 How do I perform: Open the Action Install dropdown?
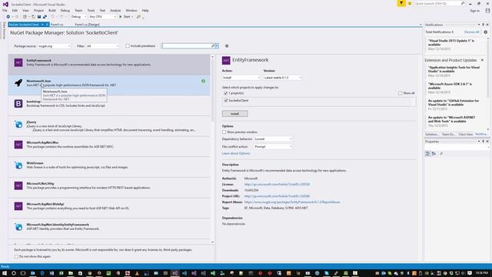coord(241,78)
